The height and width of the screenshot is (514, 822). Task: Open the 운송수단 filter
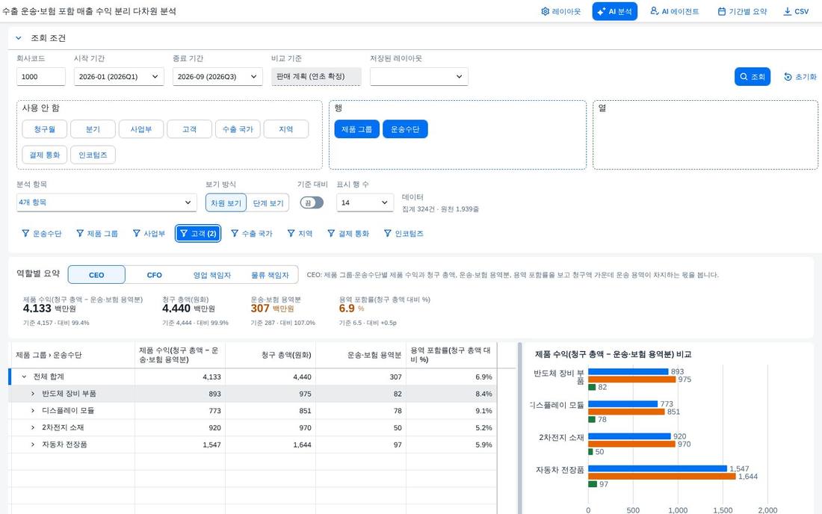tap(41, 233)
